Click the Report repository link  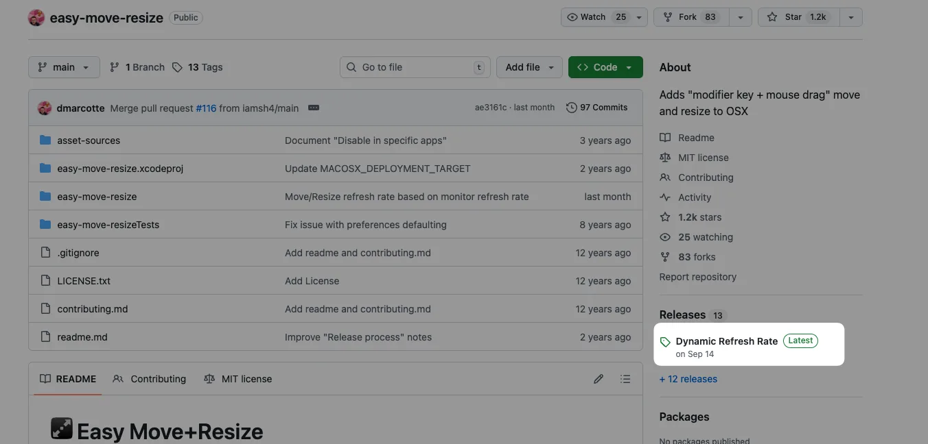[698, 277]
